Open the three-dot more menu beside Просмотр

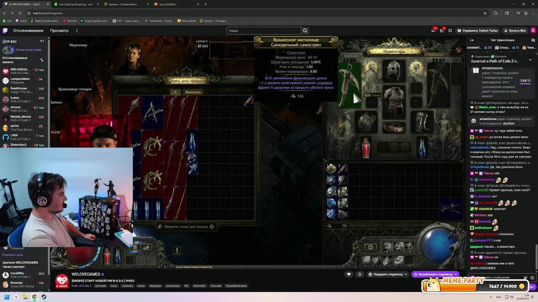(76, 31)
